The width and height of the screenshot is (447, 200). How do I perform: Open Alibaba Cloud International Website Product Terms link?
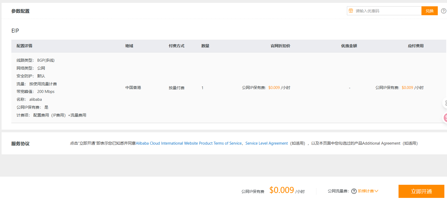tap(189, 143)
